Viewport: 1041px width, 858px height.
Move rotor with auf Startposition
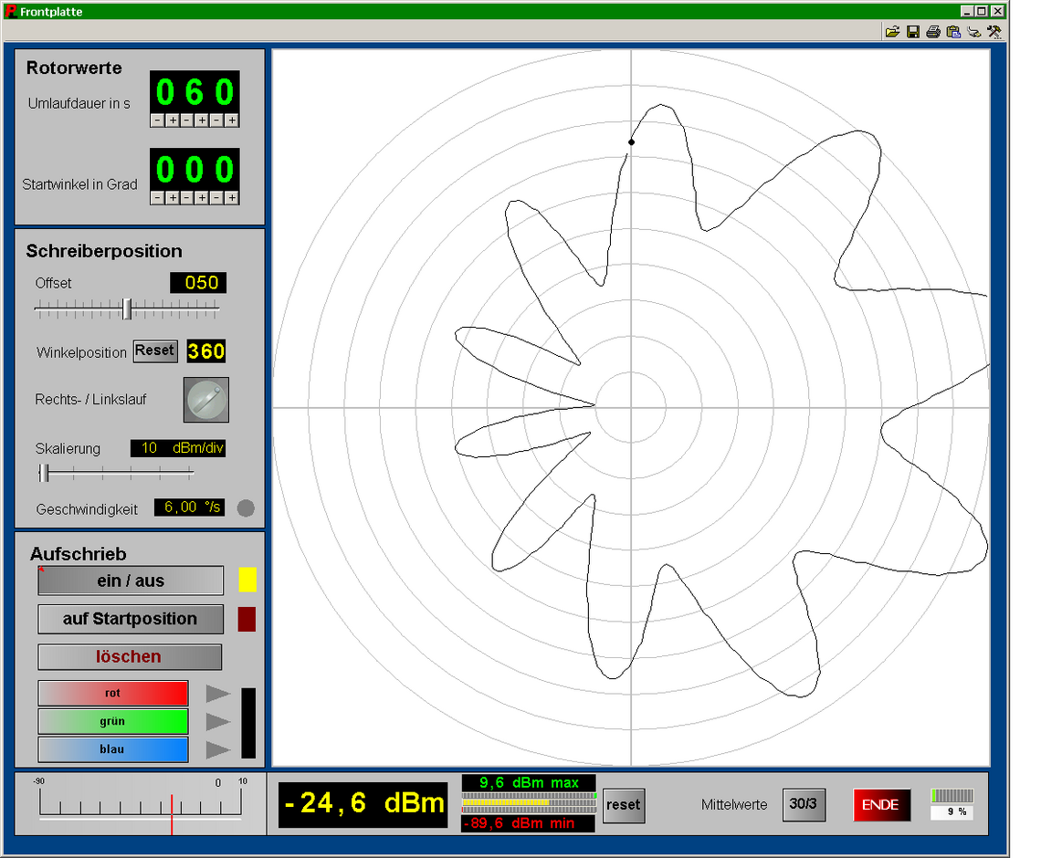tap(131, 619)
